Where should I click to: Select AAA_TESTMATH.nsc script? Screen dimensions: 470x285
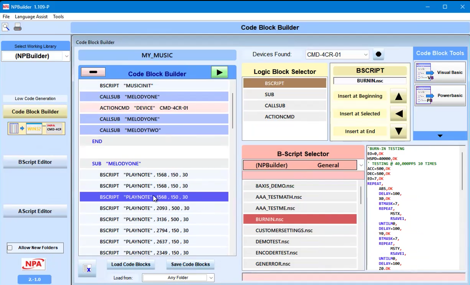(300, 197)
